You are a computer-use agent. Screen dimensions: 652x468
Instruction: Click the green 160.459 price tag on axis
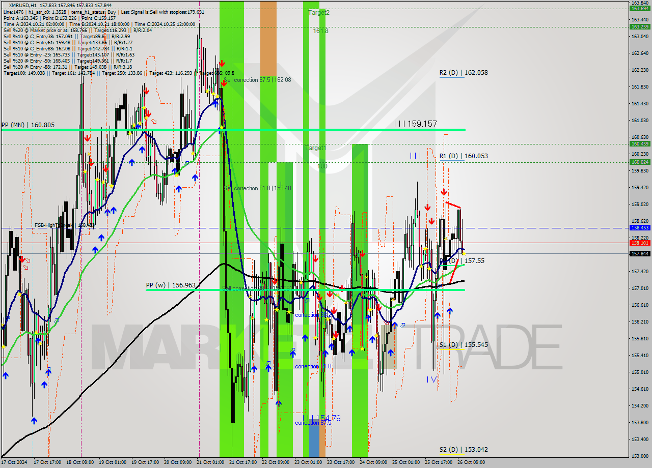[x=640, y=144]
